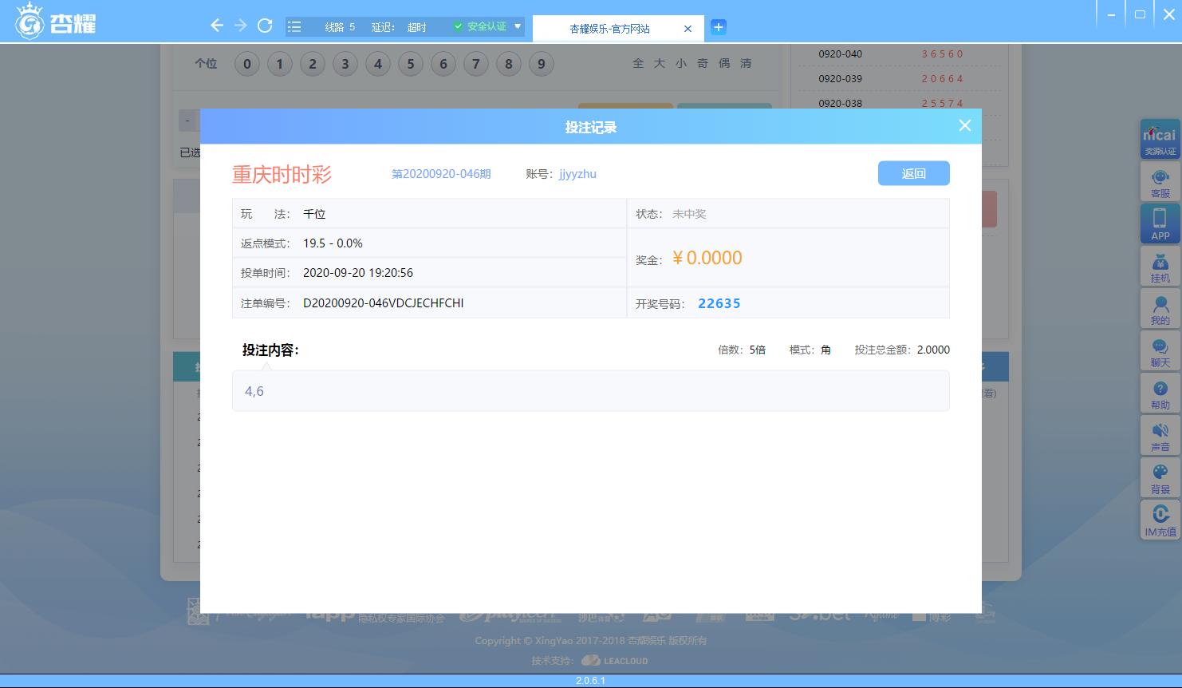The height and width of the screenshot is (688, 1182).
Task: Click the 线路 5 line indicator
Action: (x=340, y=27)
